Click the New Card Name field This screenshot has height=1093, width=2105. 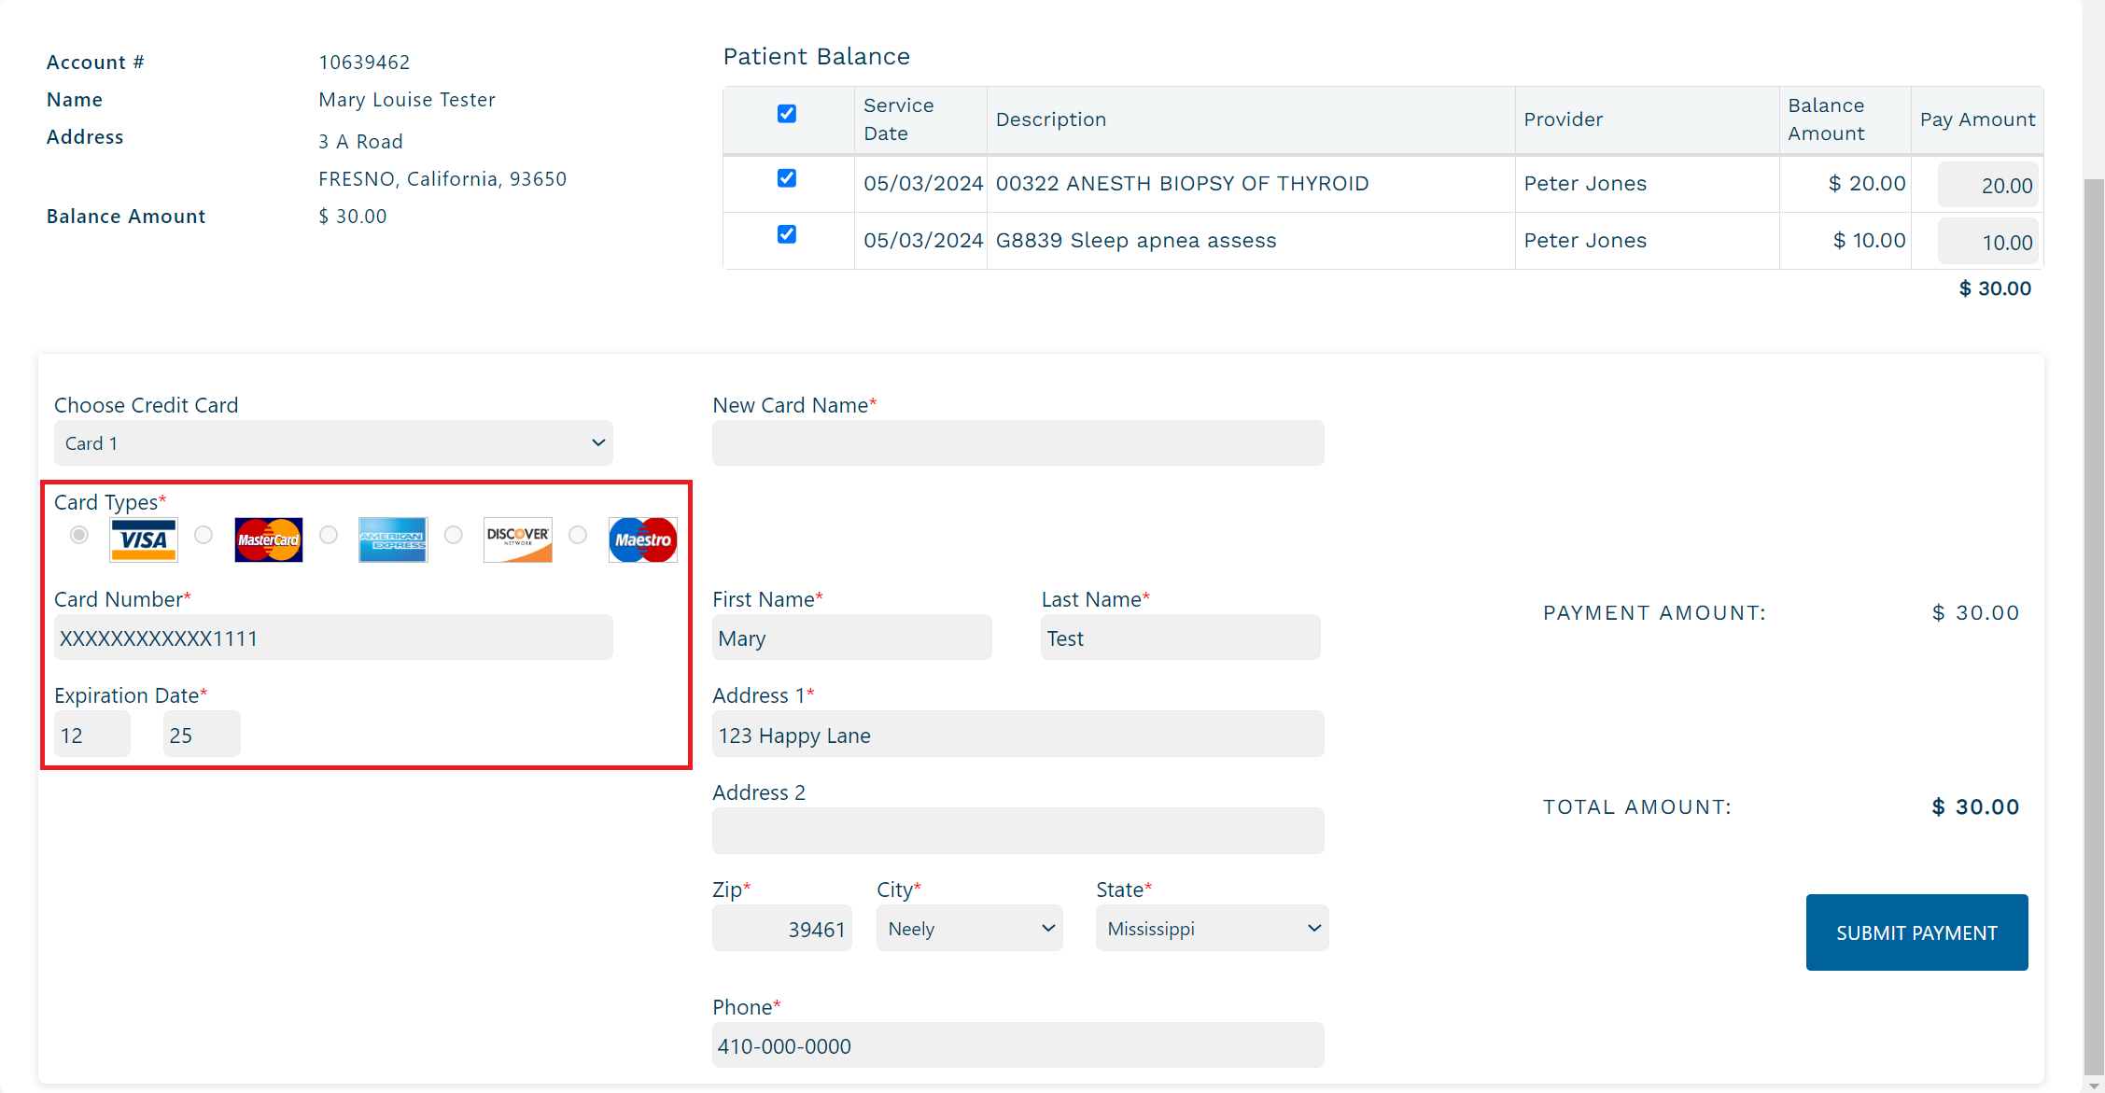pos(1017,443)
